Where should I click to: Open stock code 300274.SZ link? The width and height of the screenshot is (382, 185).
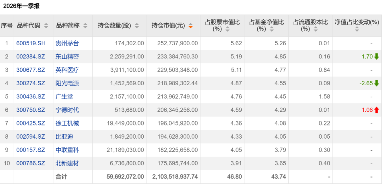[31, 83]
